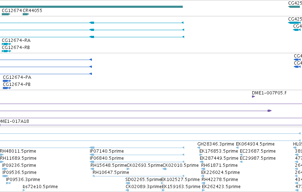Select protein CG12674-PB label
This screenshot has width=302, height=192.
click(x=17, y=84)
